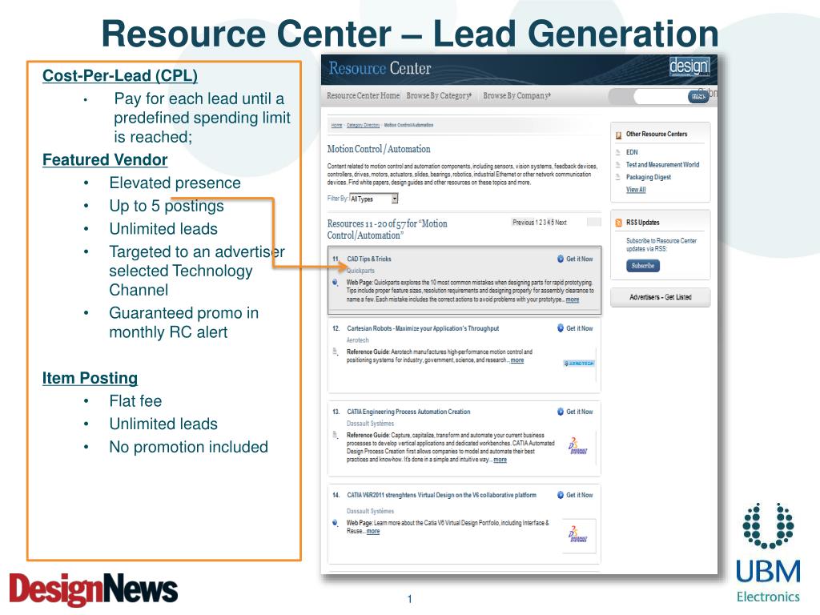Click in the search input field
820x615 pixels.
(x=661, y=97)
